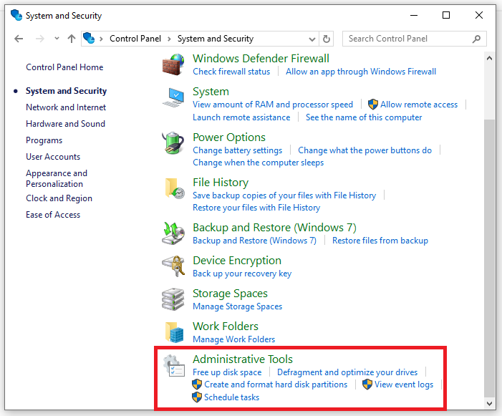The height and width of the screenshot is (416, 502).
Task: Open the recent locations dropdown arrow
Action: tap(57, 39)
